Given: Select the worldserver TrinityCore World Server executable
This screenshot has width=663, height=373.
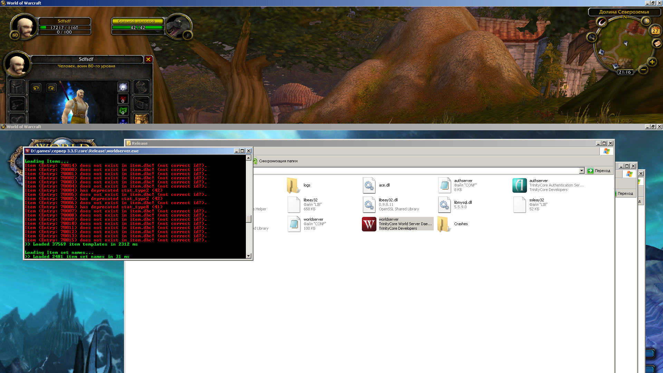Looking at the screenshot, I should [398, 224].
